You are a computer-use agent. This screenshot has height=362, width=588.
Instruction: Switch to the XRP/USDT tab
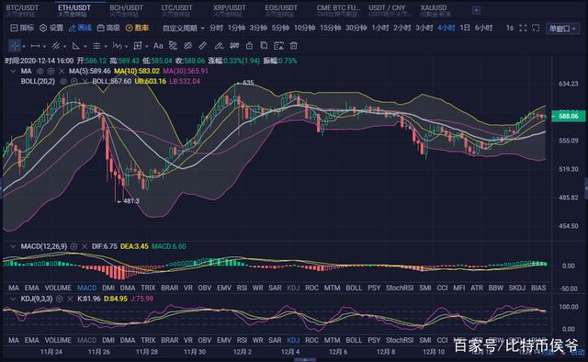point(230,10)
